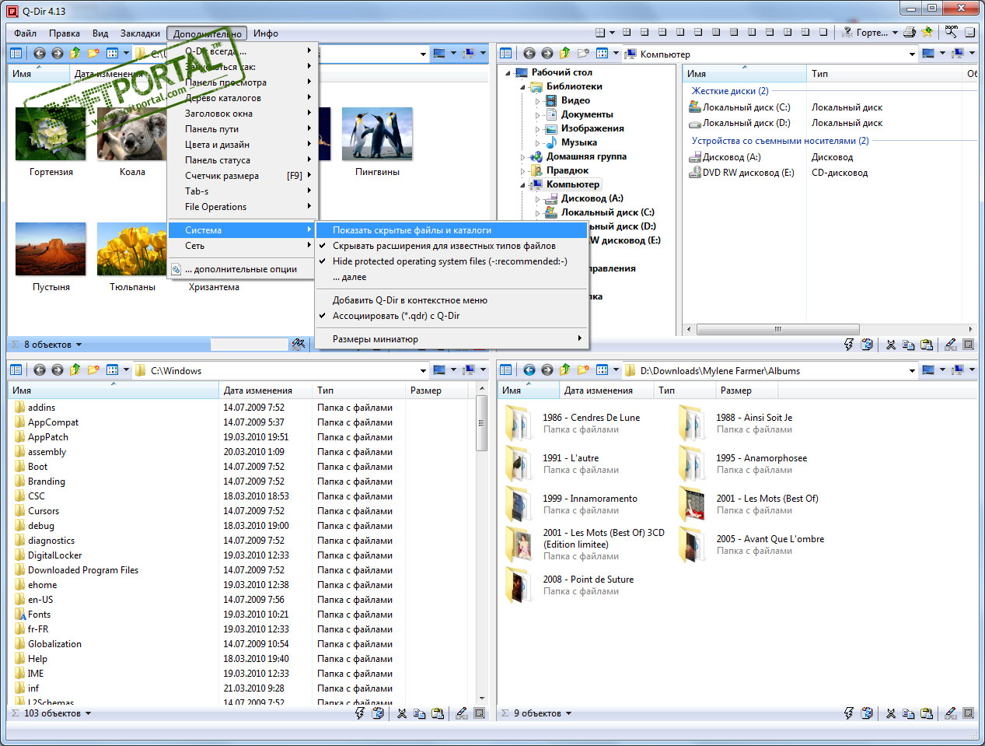Open the zoom magnifier tool in top toolbar
The width and height of the screenshot is (985, 746).
point(951,33)
